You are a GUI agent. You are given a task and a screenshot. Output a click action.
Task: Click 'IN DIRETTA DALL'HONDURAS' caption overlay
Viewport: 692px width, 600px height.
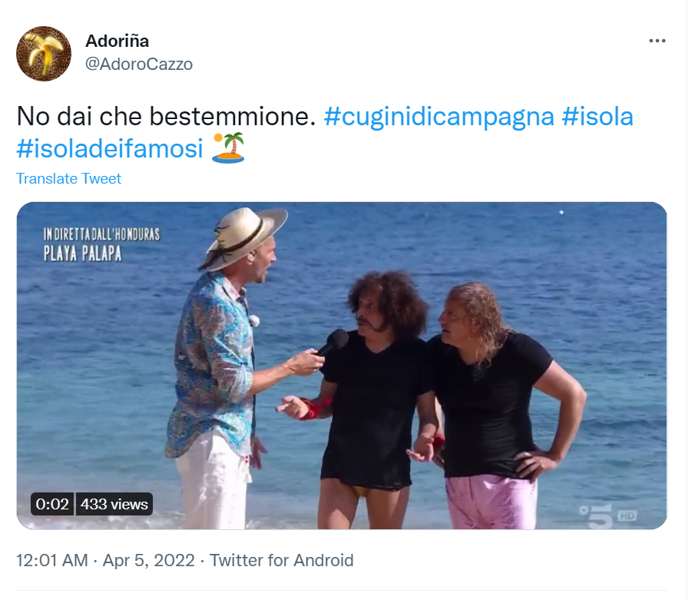tap(104, 232)
